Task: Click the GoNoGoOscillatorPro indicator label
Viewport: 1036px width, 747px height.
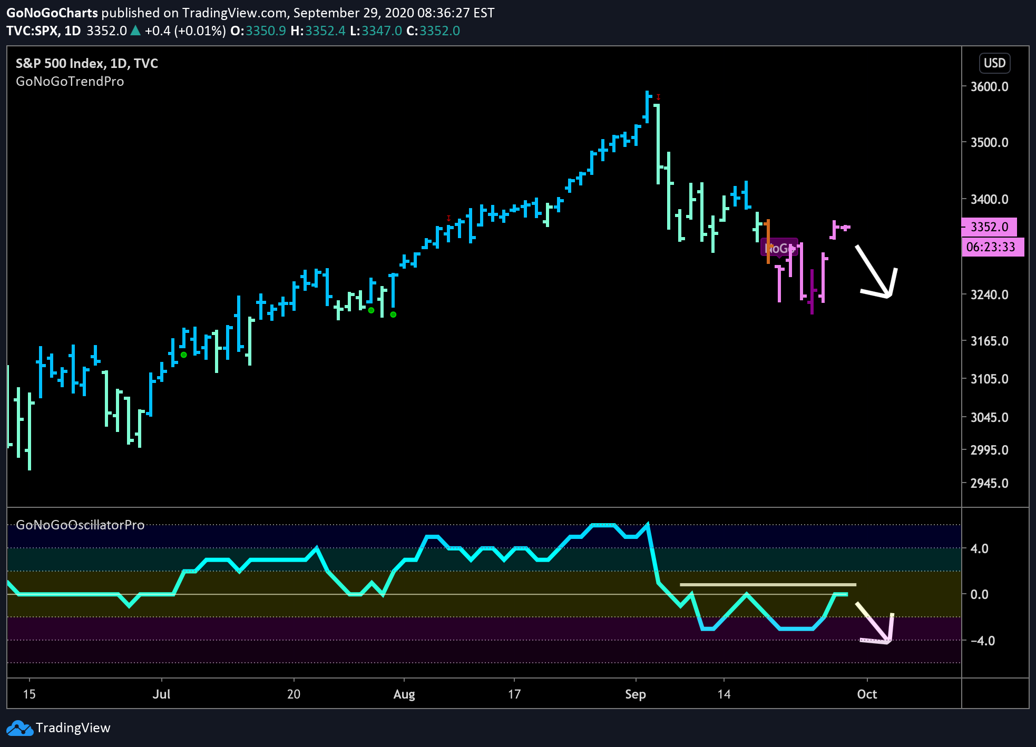Action: [80, 525]
